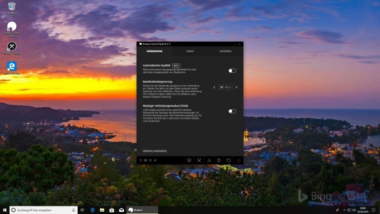
Task: Select Microsoft Edge desktop shortcut
Action: [11, 68]
